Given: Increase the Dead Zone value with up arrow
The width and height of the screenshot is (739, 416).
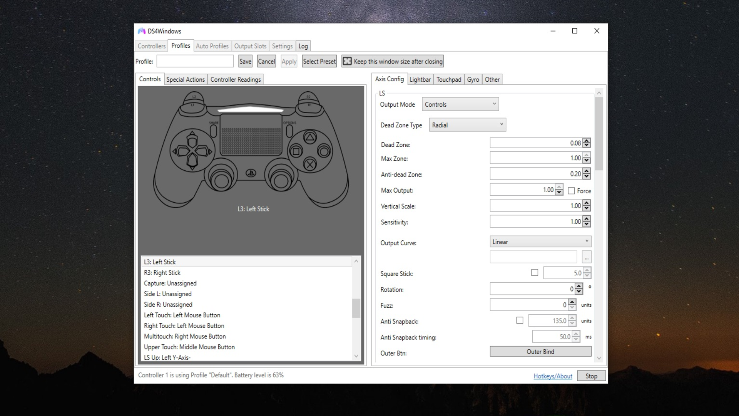Looking at the screenshot, I should pos(587,141).
